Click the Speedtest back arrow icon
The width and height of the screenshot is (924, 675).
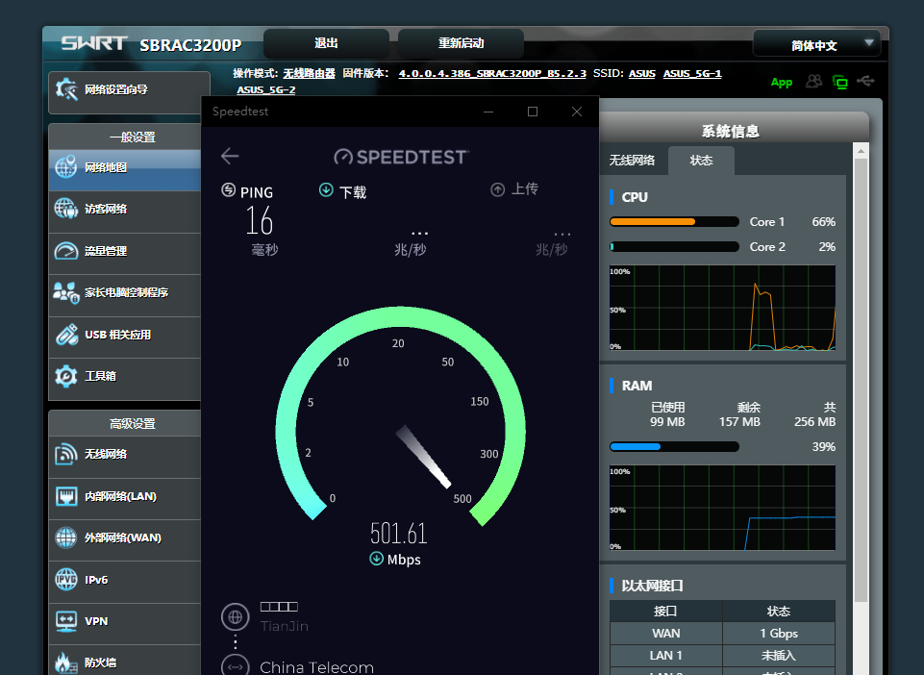click(229, 156)
